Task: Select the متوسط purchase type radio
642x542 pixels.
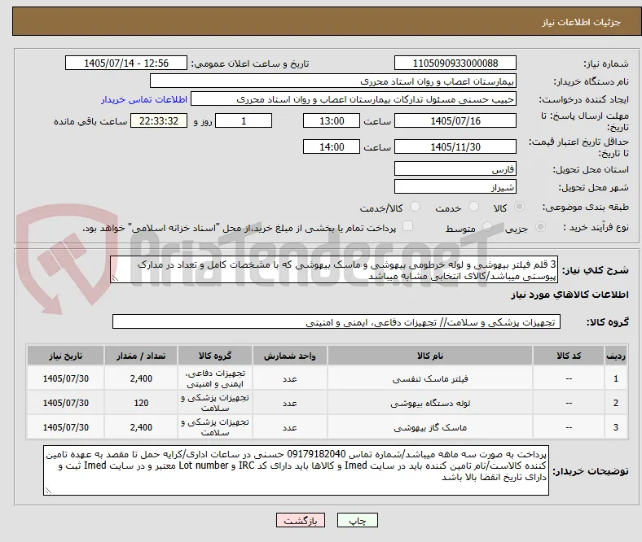Action: tap(487, 226)
